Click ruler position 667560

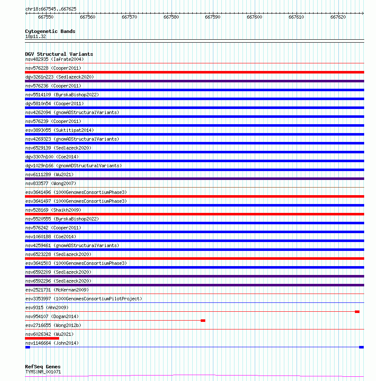click(87, 17)
